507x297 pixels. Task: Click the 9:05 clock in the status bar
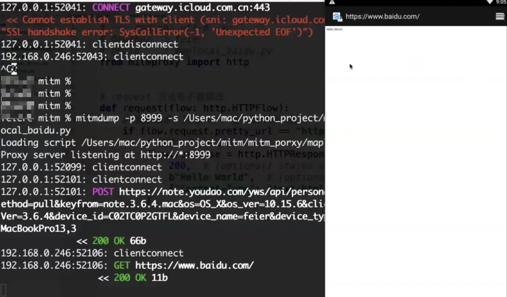pos(502,2)
